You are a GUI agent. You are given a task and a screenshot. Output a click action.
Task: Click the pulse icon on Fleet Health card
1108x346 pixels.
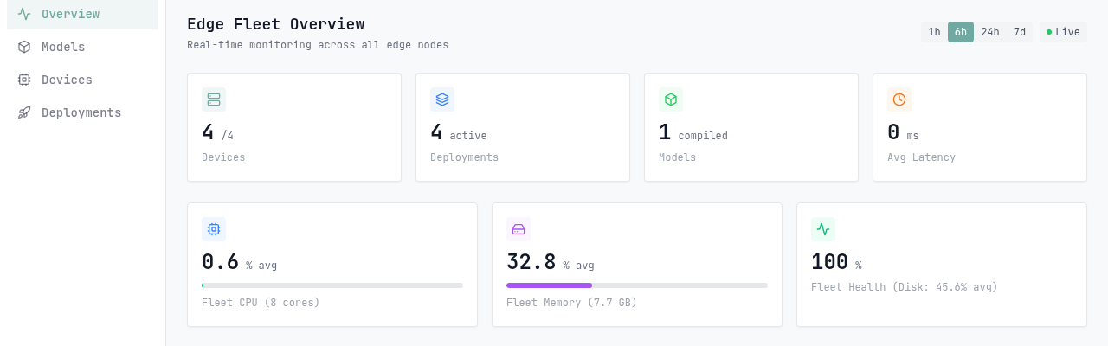823,229
